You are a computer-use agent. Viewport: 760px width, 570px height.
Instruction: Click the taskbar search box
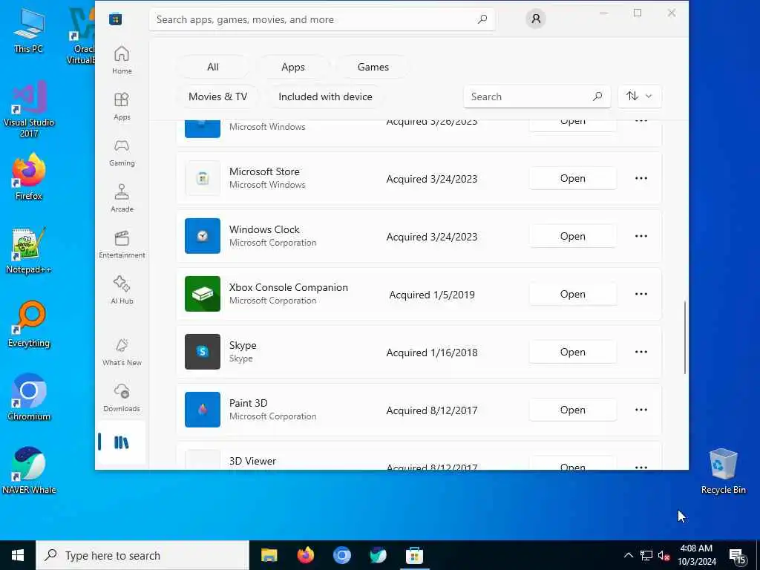pos(142,555)
